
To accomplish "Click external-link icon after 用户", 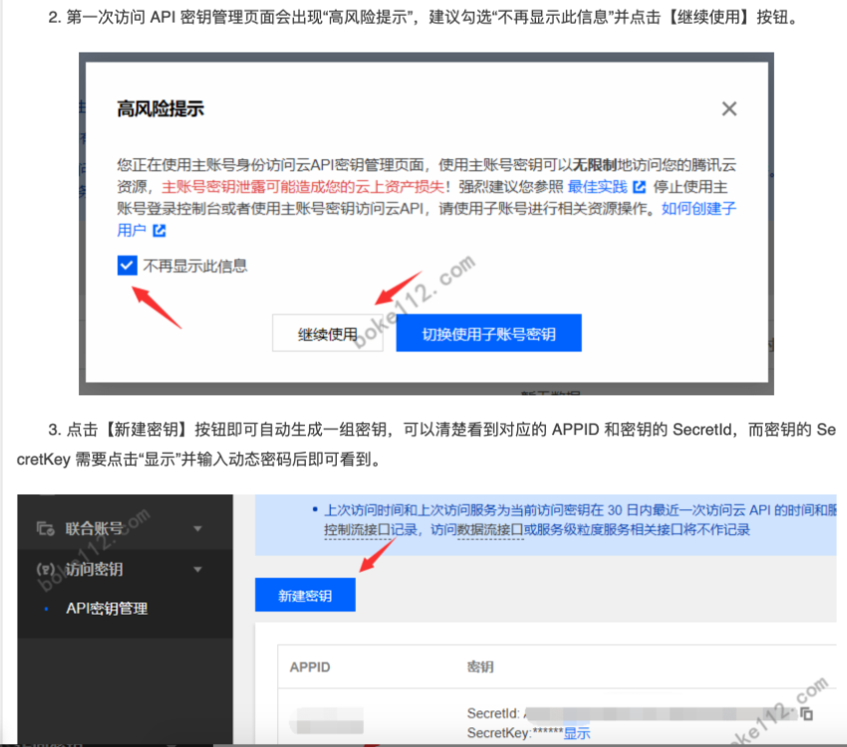I will pos(158,231).
